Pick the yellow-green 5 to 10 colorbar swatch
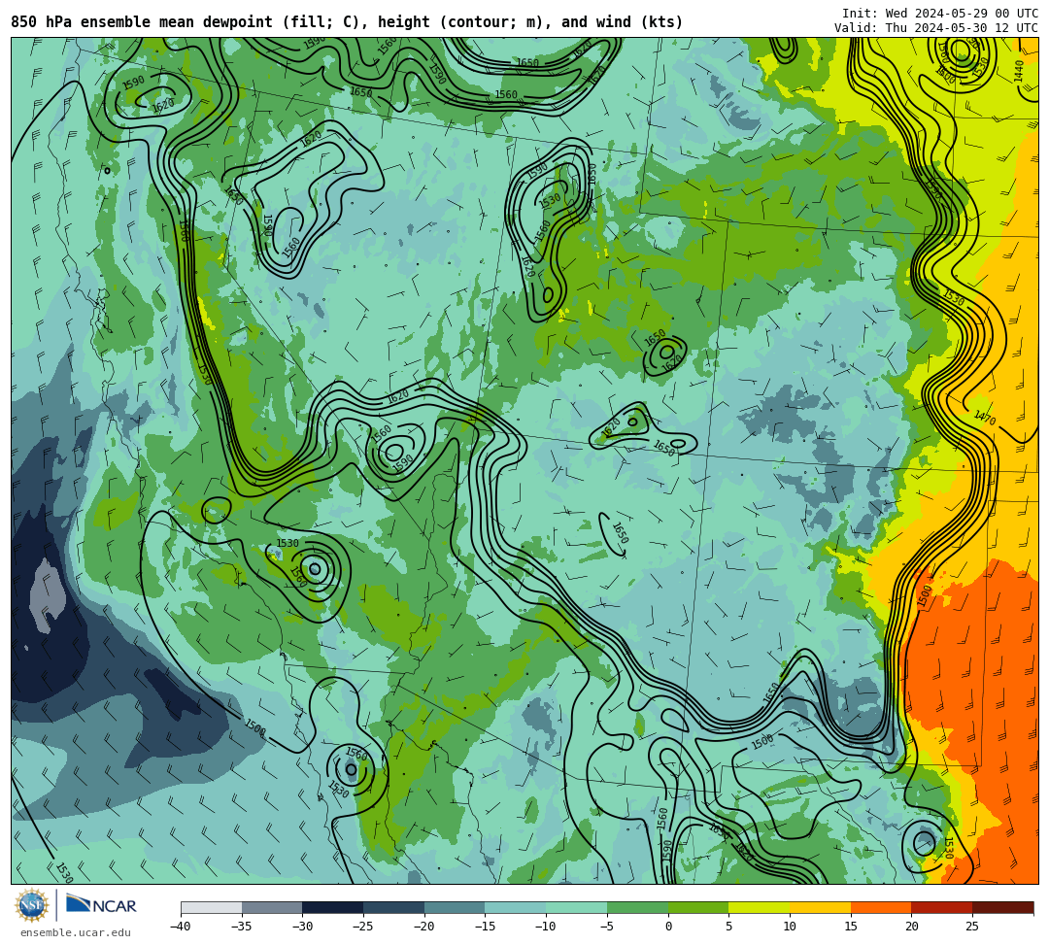Viewport: 1049px width, 945px height. (x=760, y=907)
